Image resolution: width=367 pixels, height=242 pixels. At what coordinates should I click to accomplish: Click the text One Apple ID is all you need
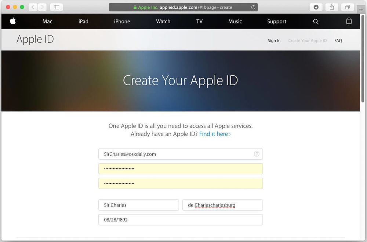coord(181,126)
